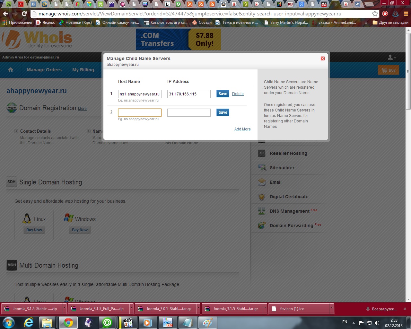Switch to the Li LiveInternet tab
This screenshot has height=329, width=411.
tap(168, 4)
